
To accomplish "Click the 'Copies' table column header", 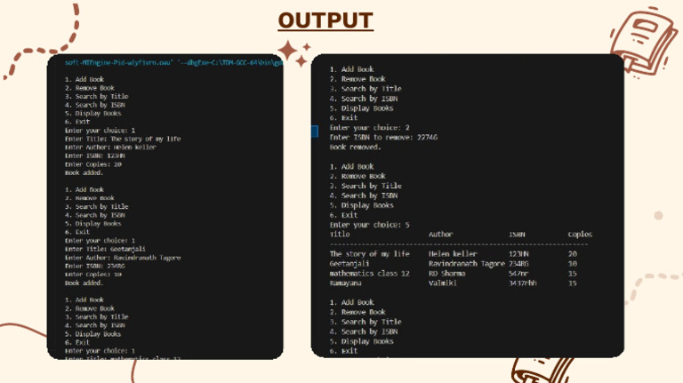I will pyautogui.click(x=580, y=234).
